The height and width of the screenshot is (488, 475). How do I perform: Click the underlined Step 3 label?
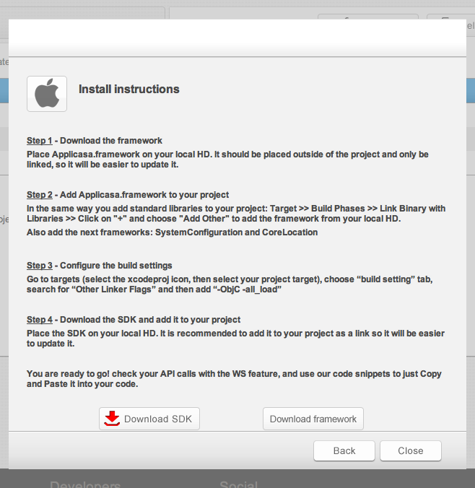tap(40, 266)
